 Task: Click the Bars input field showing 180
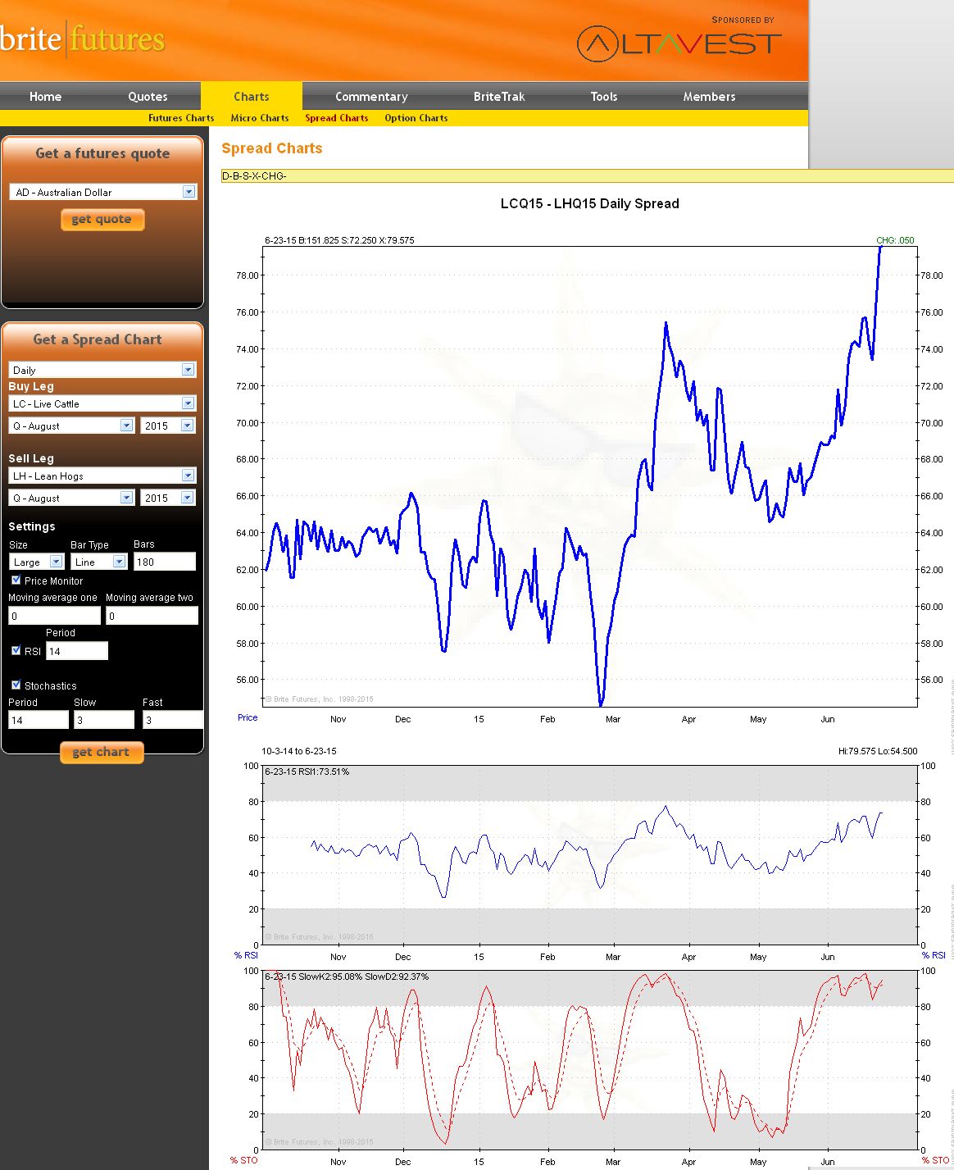(164, 562)
